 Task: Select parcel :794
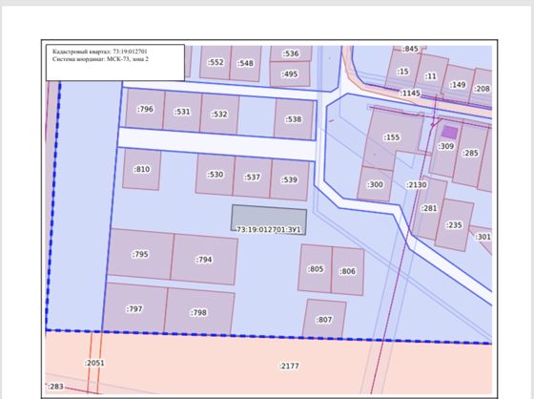(204, 260)
